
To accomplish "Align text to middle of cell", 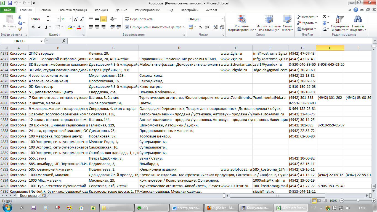I will pos(97,19).
